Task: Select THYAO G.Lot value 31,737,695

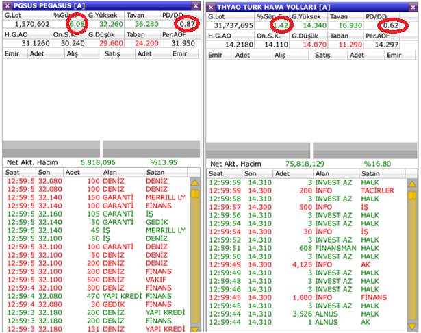Action: click(233, 25)
